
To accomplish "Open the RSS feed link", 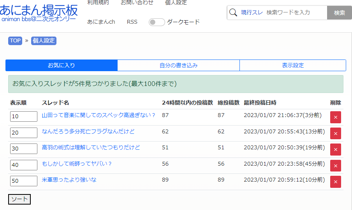I will (132, 22).
